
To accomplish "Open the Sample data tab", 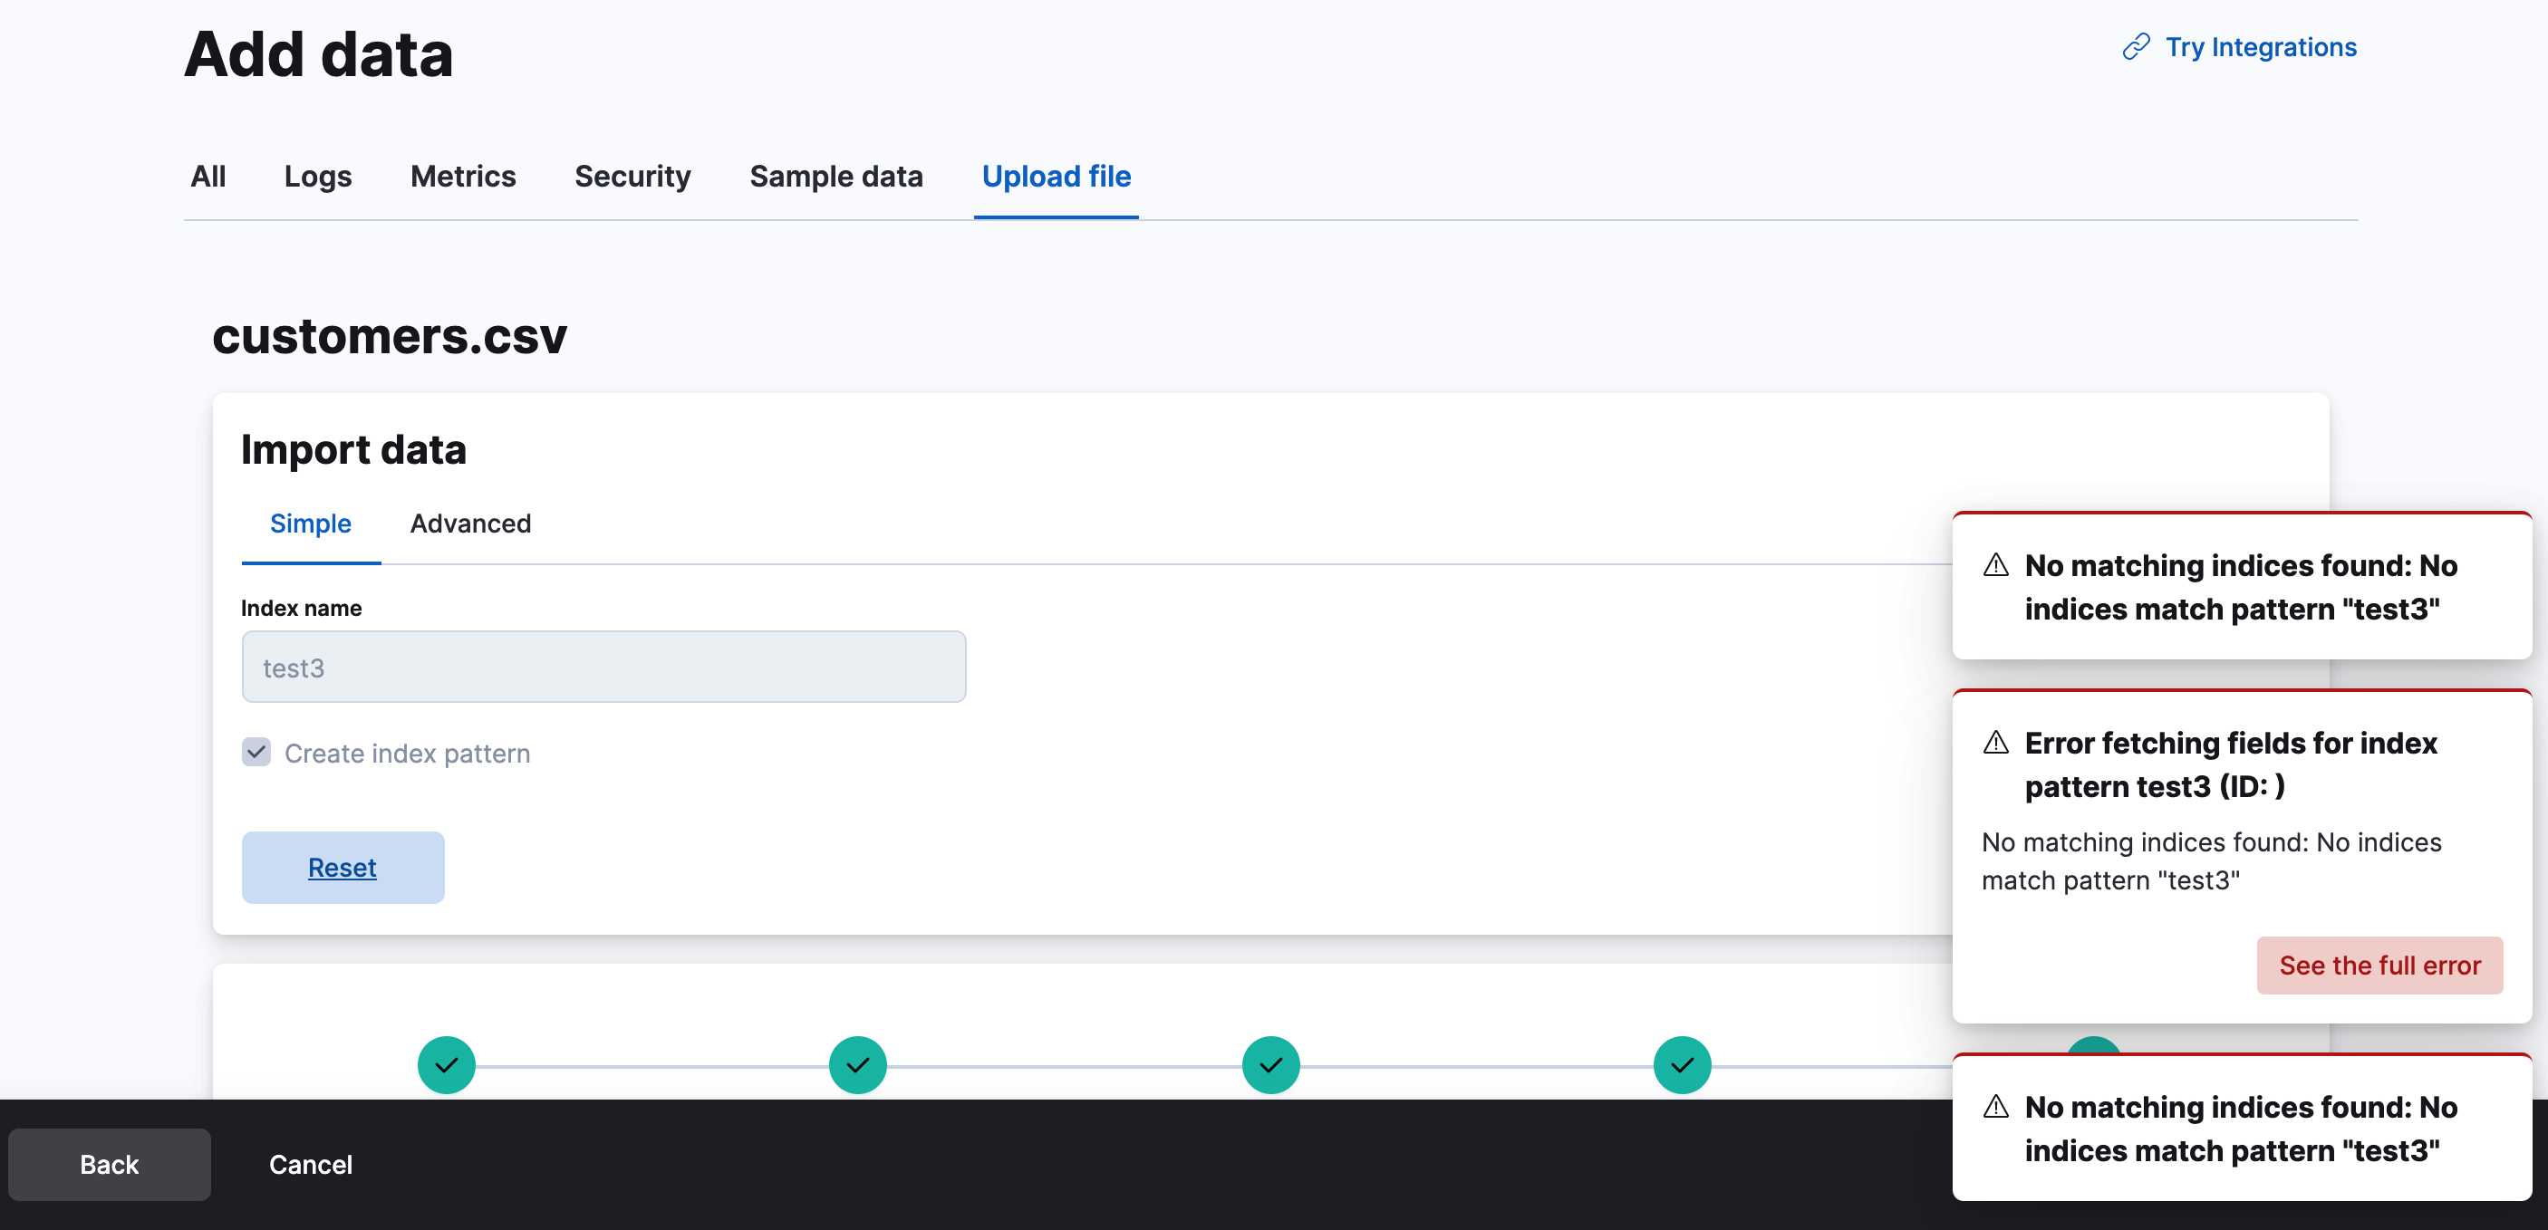I will 835,176.
